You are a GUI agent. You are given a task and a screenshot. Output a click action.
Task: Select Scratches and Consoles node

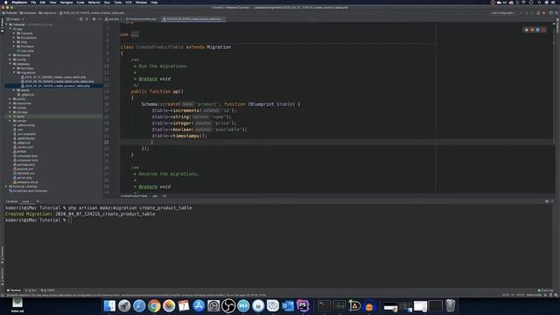coord(28,191)
